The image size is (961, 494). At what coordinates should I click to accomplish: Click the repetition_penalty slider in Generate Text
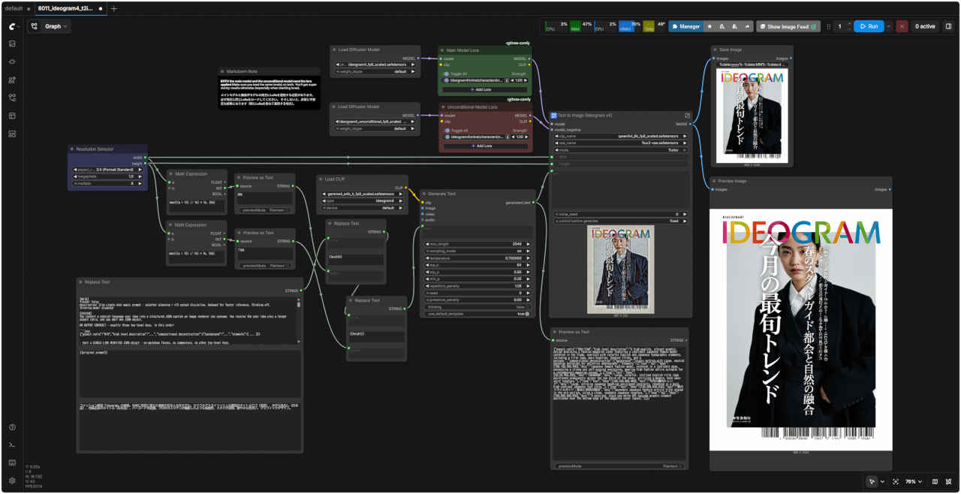pyautogui.click(x=478, y=286)
